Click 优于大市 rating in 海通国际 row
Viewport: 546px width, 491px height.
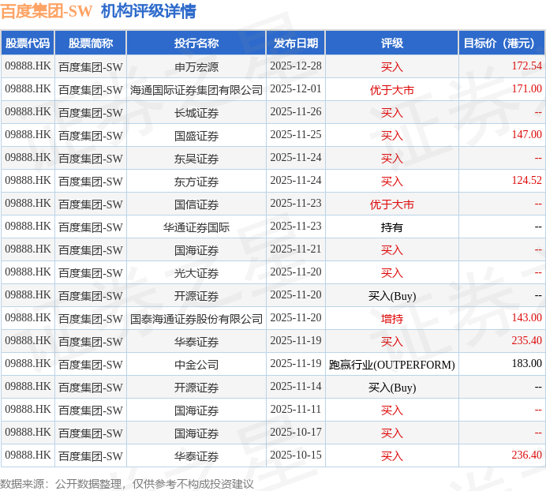pyautogui.click(x=391, y=89)
